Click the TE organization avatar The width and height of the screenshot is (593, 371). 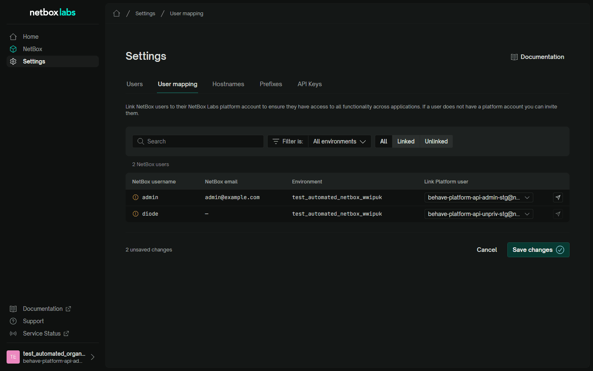point(13,357)
